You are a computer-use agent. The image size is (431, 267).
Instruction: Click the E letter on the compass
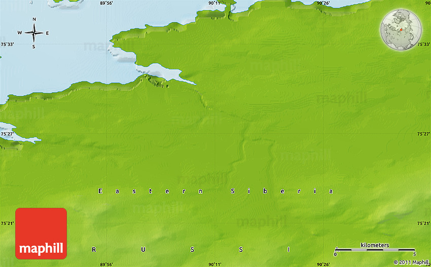48,33
